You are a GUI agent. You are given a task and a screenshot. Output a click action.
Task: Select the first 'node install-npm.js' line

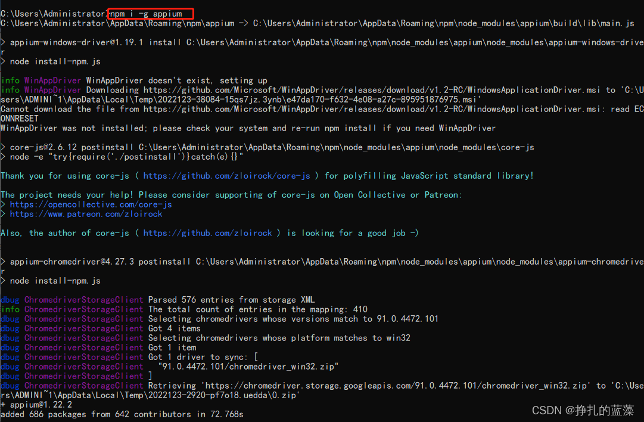click(x=51, y=61)
